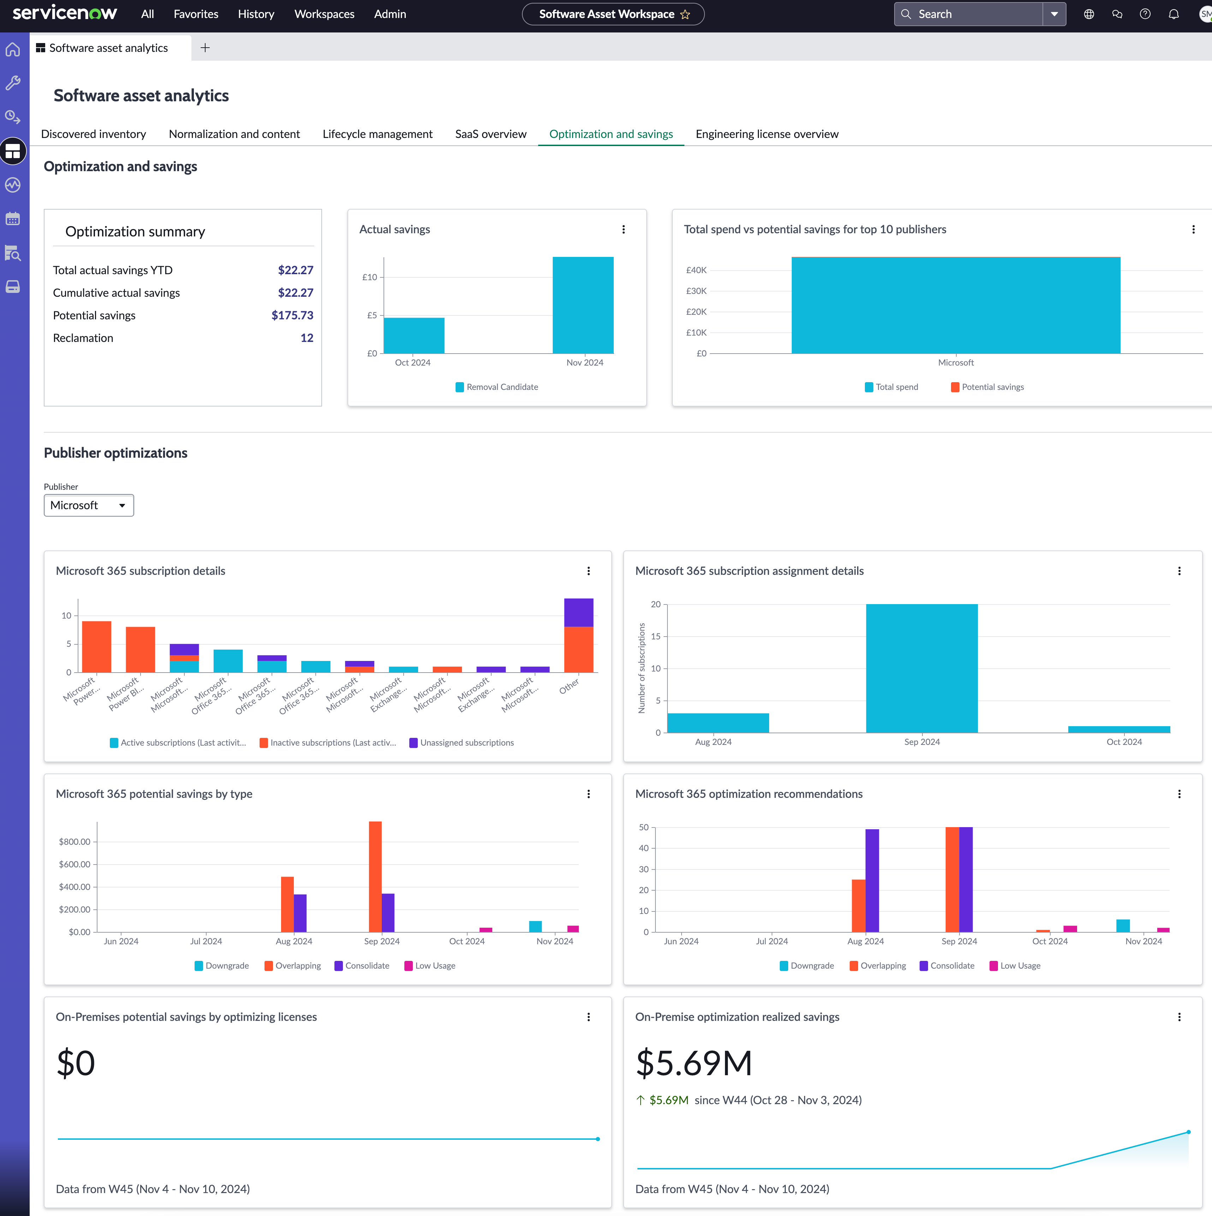Screen dimensions: 1212x1216
Task: Click the Microsoft total spend bar
Action: point(956,305)
